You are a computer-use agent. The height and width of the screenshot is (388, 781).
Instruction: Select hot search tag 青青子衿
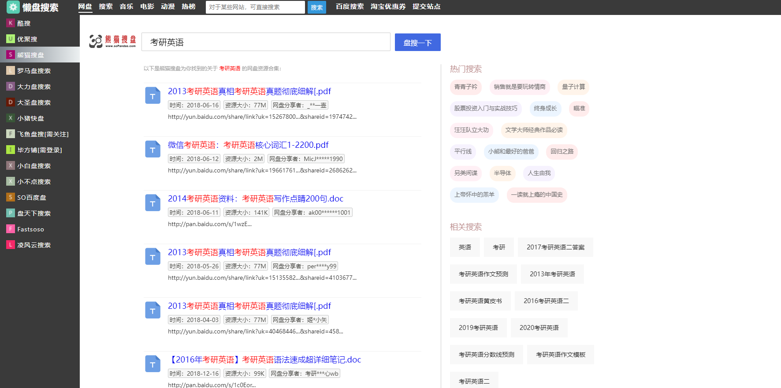click(x=466, y=87)
